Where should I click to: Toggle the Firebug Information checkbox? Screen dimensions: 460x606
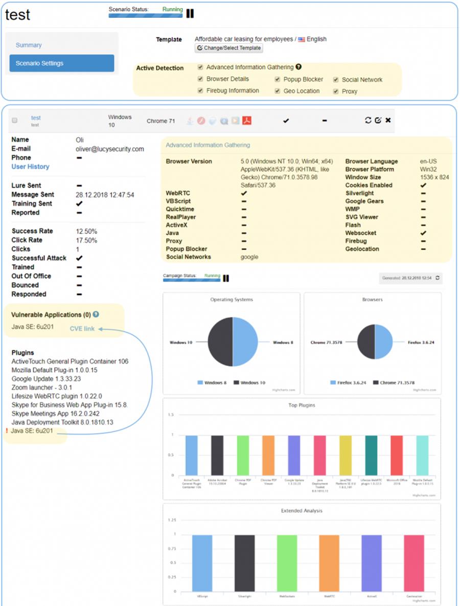200,91
